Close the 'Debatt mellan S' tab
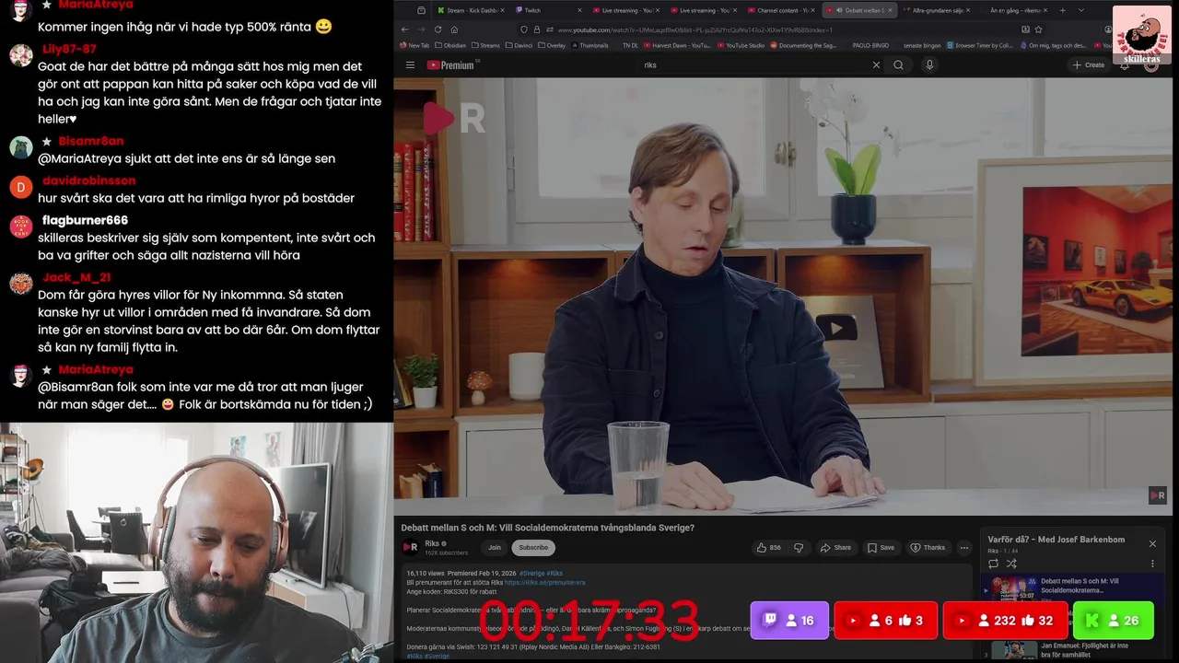 (x=890, y=10)
